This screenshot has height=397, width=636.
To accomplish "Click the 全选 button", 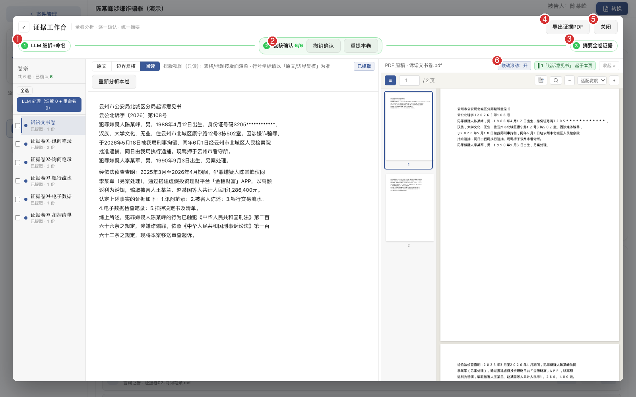I will click(x=25, y=91).
